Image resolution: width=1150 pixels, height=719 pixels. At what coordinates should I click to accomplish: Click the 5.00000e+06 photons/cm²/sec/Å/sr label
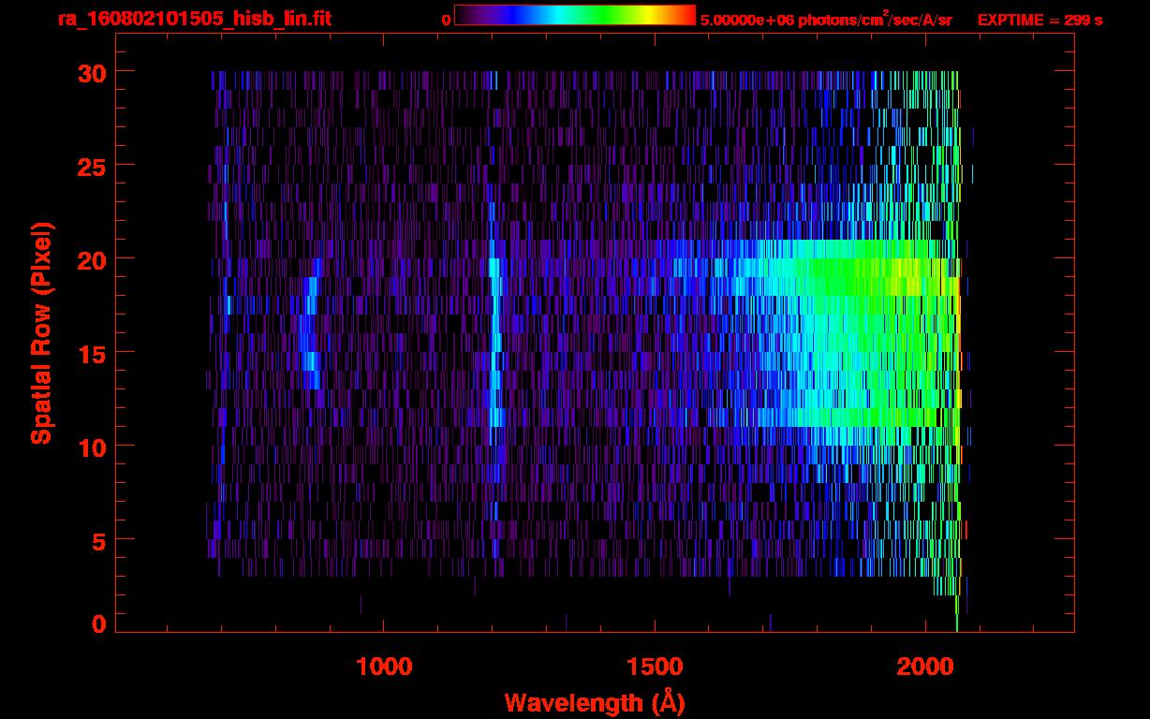click(826, 20)
